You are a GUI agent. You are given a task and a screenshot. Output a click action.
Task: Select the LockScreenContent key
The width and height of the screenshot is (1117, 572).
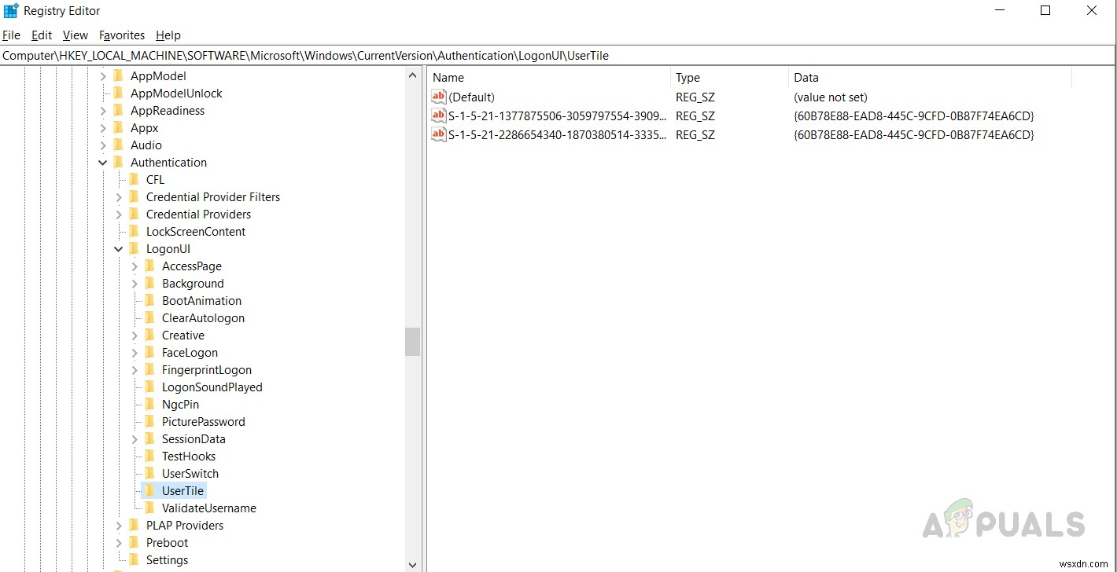tap(196, 232)
